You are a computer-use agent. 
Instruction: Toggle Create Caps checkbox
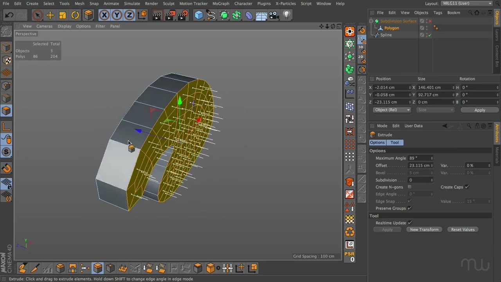pyautogui.click(x=467, y=187)
